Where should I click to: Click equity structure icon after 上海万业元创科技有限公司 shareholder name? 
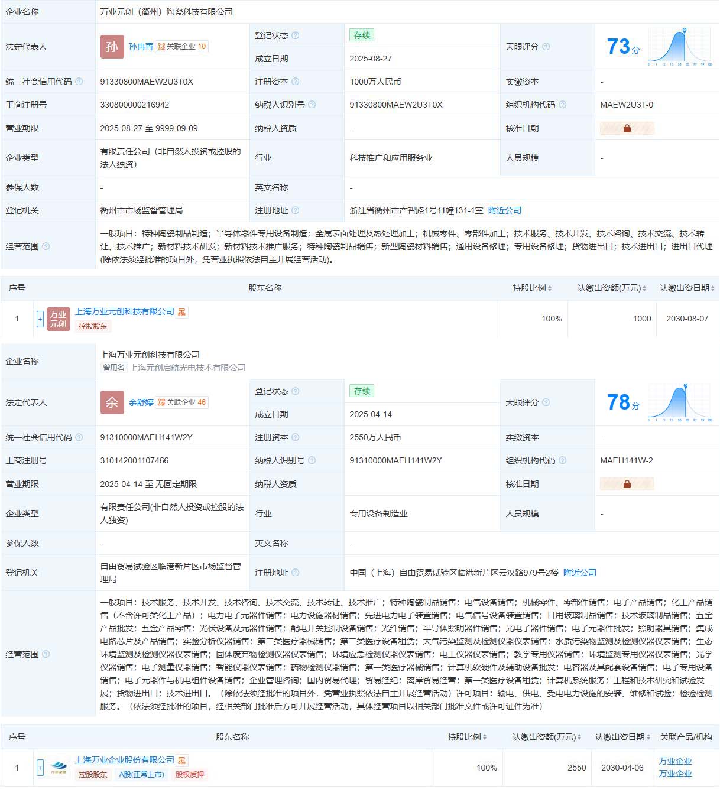click(x=182, y=312)
